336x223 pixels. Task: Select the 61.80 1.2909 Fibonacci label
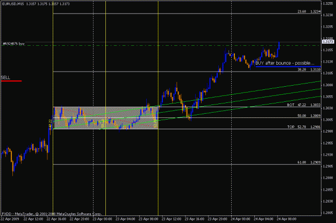coord(309,162)
